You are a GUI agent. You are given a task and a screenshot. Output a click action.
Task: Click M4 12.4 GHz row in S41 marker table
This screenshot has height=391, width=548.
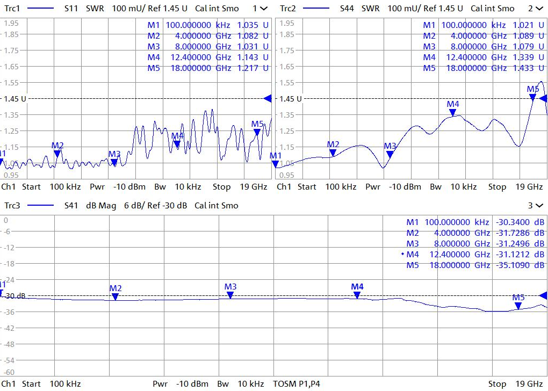[x=475, y=254]
